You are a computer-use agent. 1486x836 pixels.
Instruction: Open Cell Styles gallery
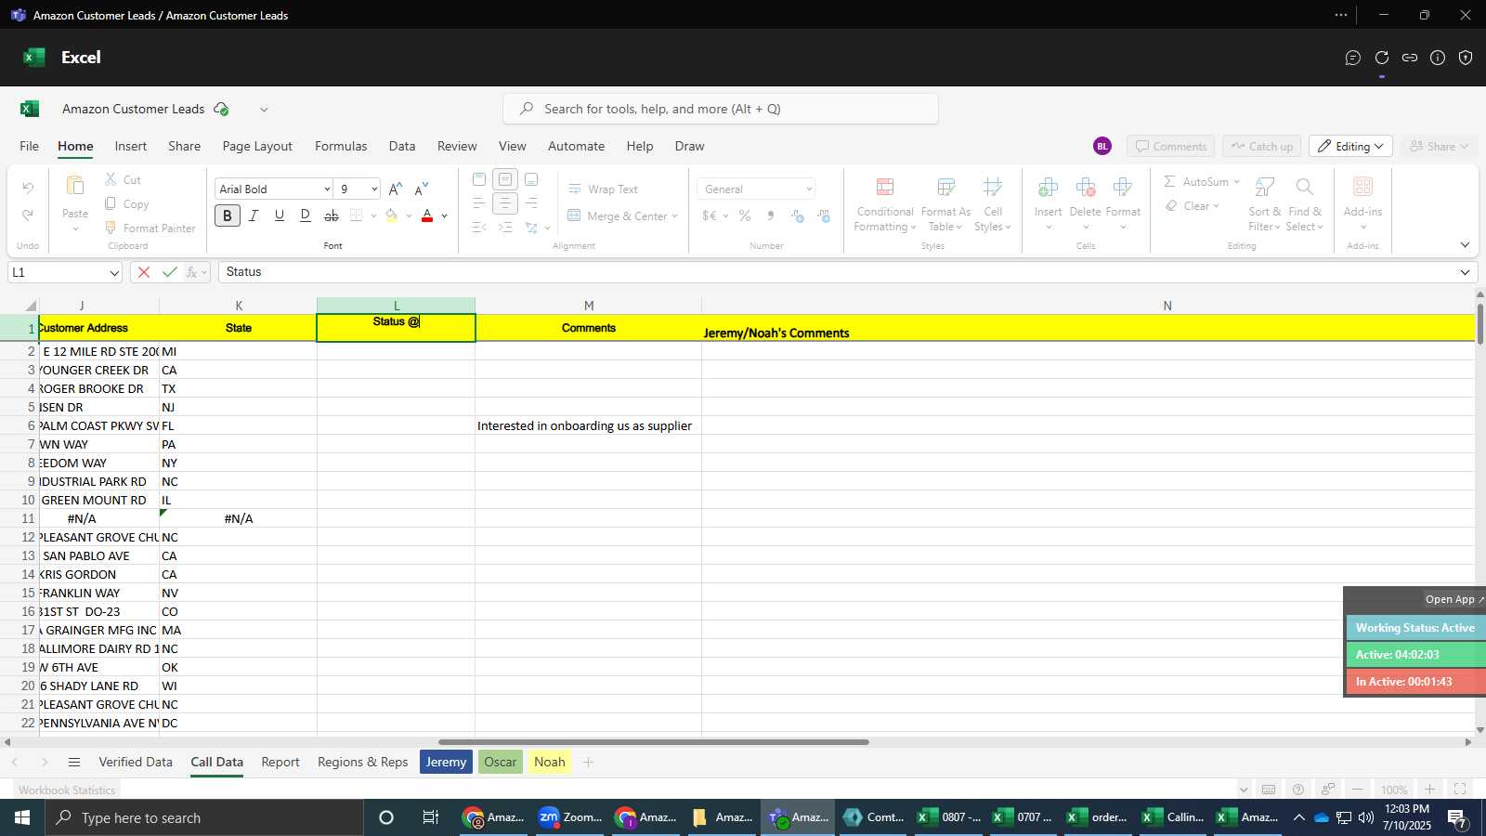[993, 204]
